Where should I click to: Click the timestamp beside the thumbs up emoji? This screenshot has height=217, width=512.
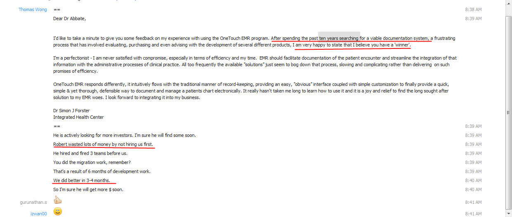click(473, 202)
